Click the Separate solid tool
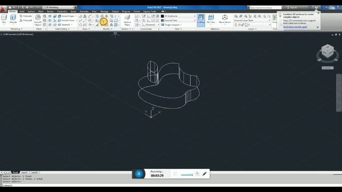The height and width of the screenshot is (192, 342). coord(64,25)
